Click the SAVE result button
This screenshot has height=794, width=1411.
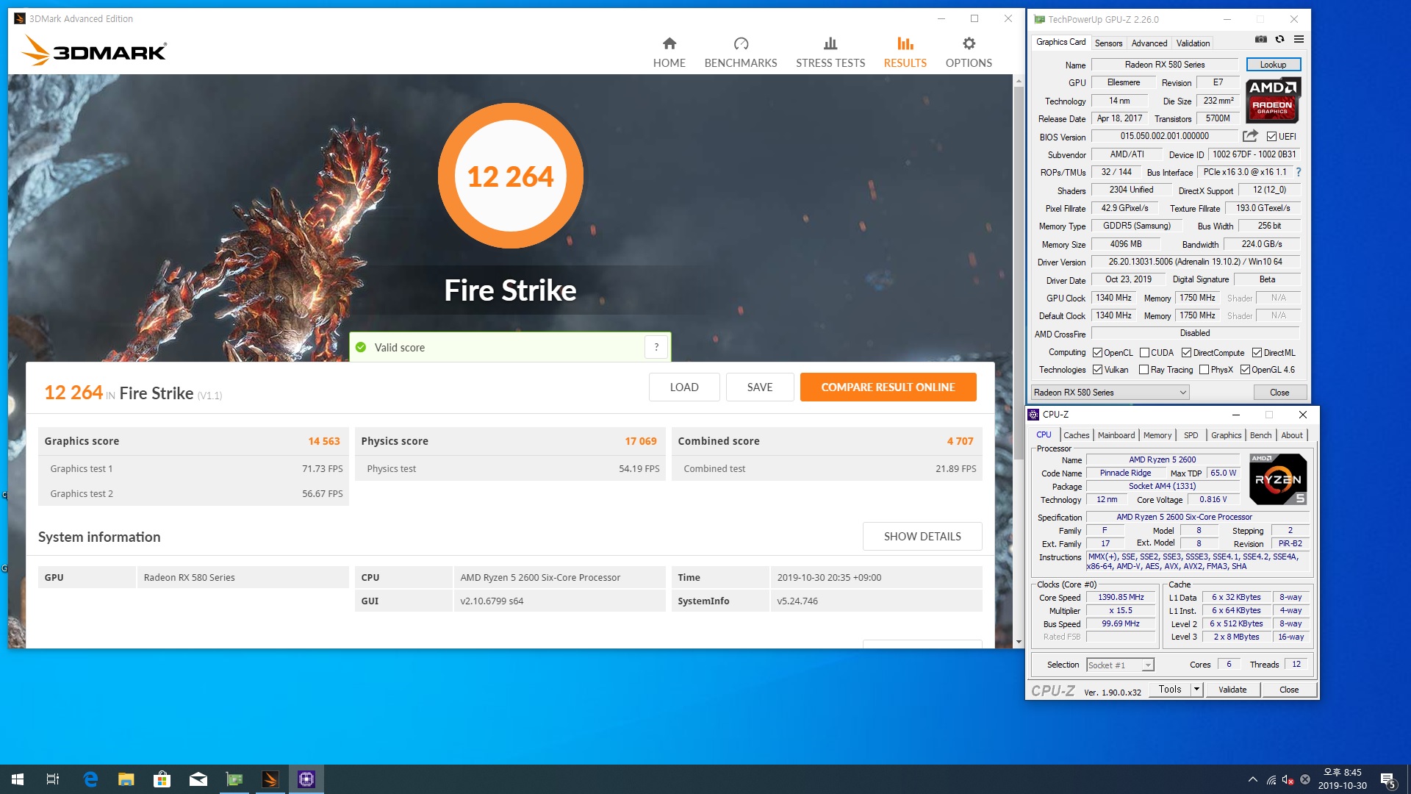click(760, 387)
